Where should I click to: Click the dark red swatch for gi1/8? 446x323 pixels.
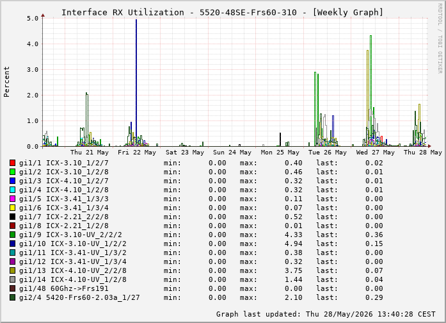point(12,226)
